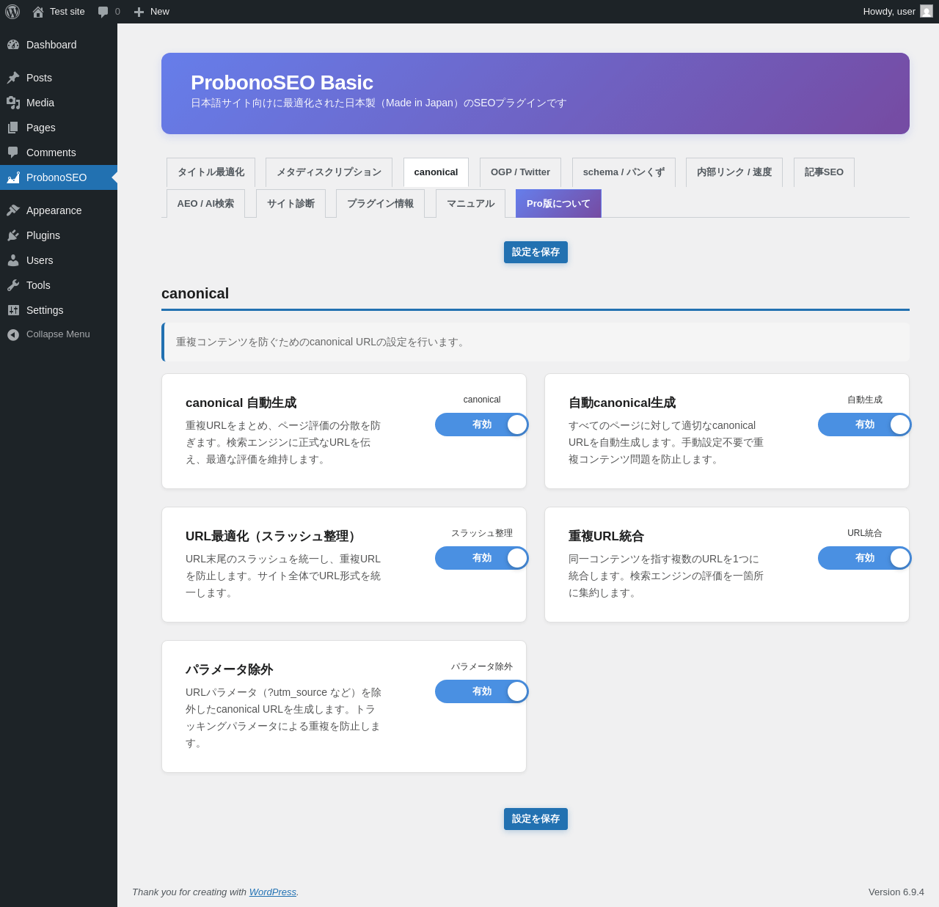Click the Plugins plug icon
Screen dimensions: 939x907
point(13,235)
